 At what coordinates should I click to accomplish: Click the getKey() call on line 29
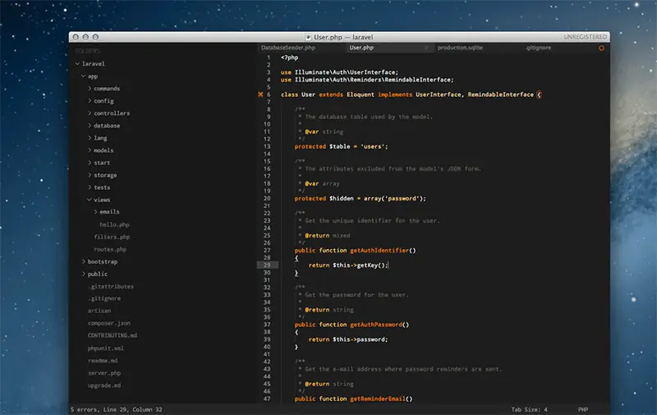(371, 265)
